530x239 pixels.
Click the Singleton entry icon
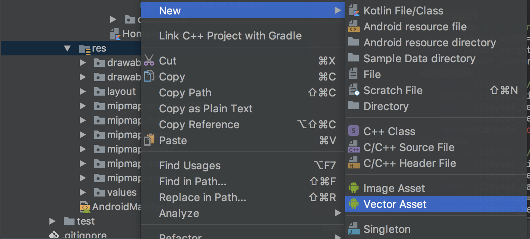click(354, 229)
